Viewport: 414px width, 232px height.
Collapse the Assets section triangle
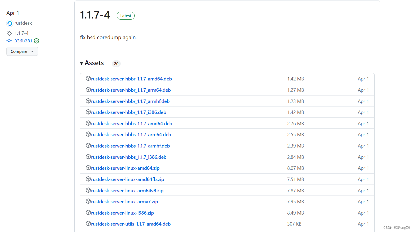point(82,64)
